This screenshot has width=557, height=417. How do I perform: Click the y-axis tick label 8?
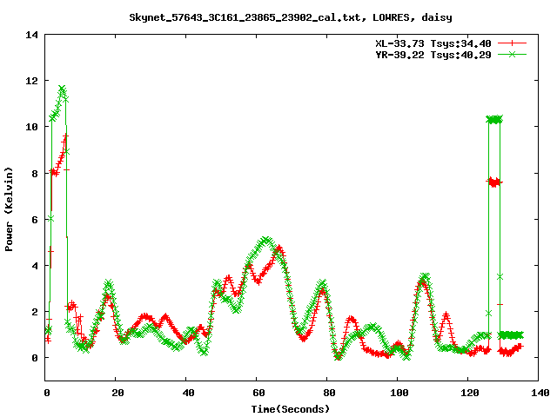click(x=35, y=174)
